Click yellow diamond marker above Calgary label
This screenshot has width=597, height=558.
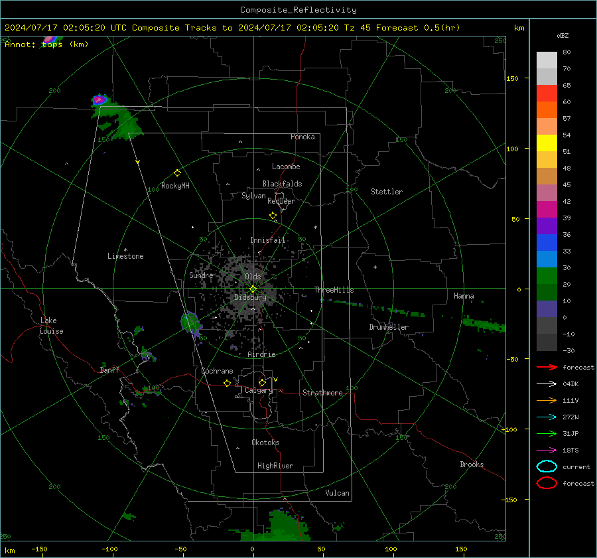(262, 382)
